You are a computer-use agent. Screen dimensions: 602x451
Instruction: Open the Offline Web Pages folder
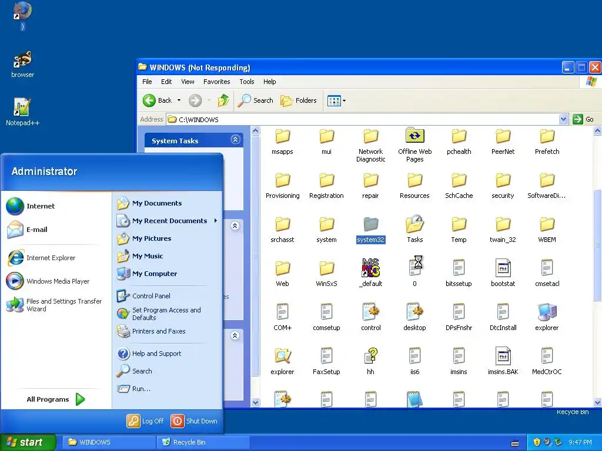[414, 144]
